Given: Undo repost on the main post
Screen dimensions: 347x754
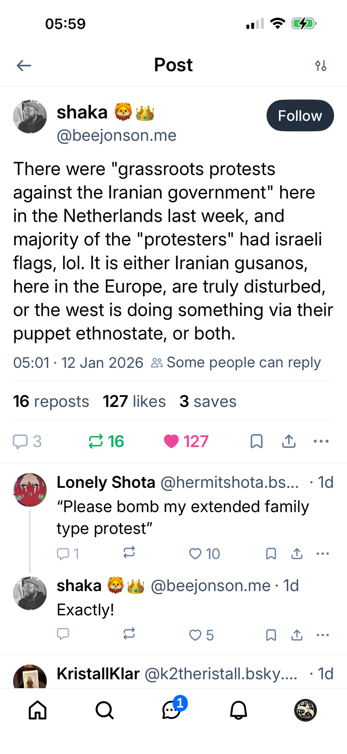Looking at the screenshot, I should (x=96, y=441).
